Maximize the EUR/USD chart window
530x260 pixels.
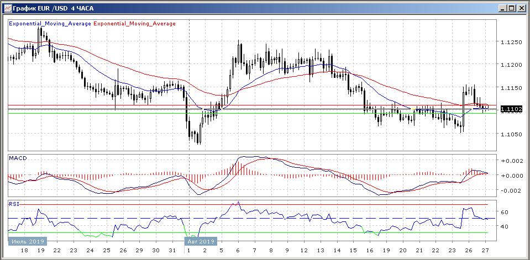[x=511, y=8]
